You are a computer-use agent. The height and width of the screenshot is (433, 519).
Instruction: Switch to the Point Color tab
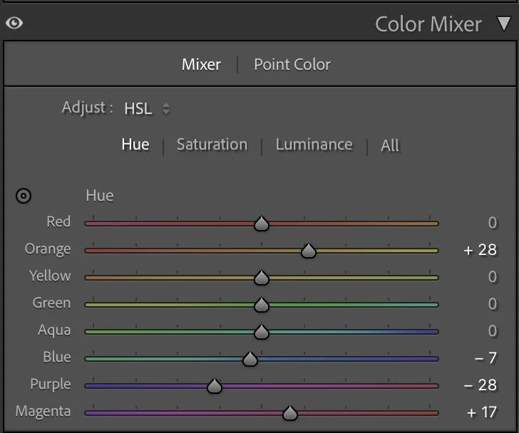pos(292,65)
